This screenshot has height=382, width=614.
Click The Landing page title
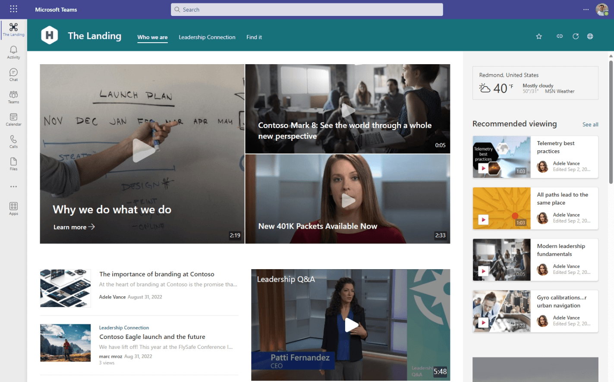(94, 36)
